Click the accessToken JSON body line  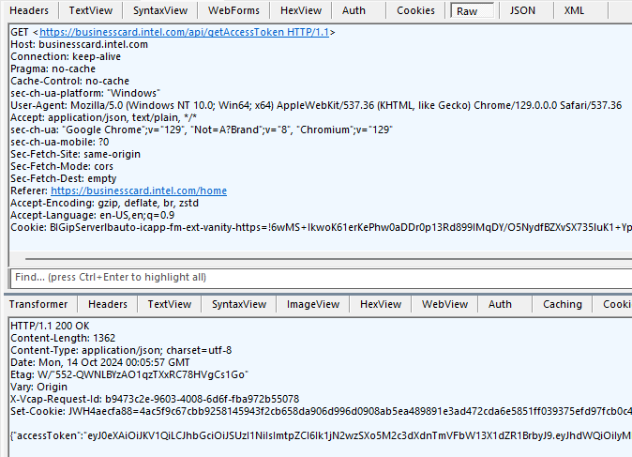tap(321, 435)
